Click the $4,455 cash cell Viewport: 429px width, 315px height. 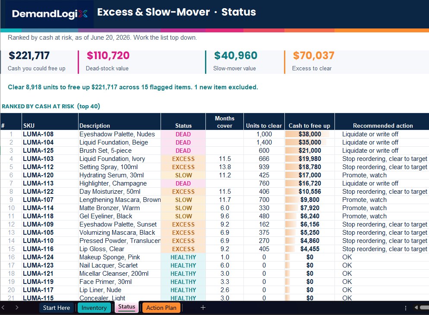click(x=309, y=249)
